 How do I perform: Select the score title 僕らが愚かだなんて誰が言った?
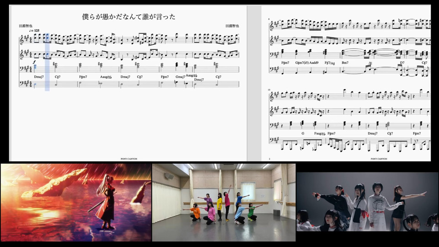click(129, 17)
